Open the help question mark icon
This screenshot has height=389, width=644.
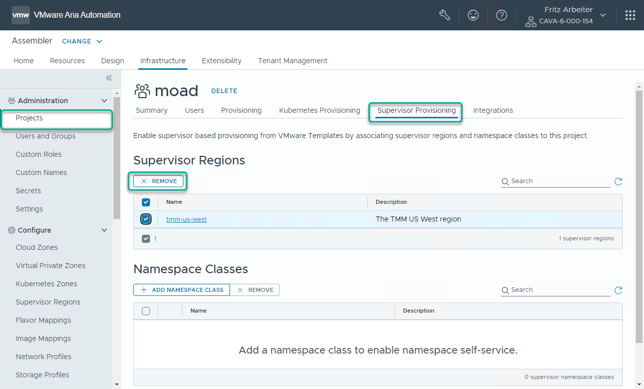502,15
